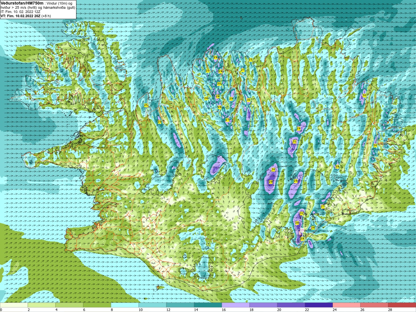Select the 'Vindur (10m) og' caption text
This screenshot has height=312, width=416.
60,3
